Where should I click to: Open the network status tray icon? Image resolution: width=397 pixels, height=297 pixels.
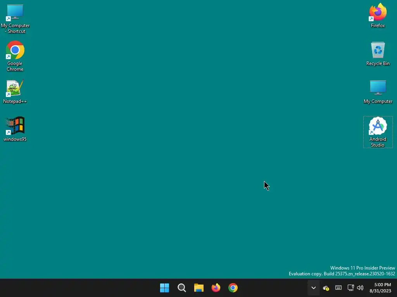350,288
